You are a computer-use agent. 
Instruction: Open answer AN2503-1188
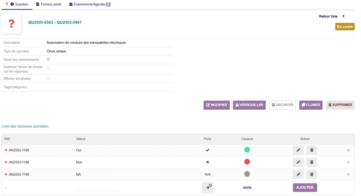click(x=19, y=174)
